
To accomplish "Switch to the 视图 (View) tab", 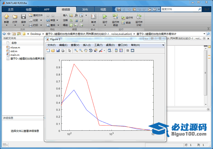I will coord(103,9).
